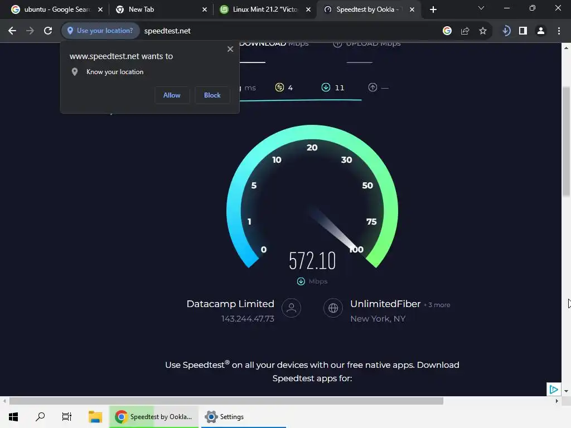This screenshot has height=428, width=571.
Task: Open the tab search dropdown chevron
Action: point(481,8)
